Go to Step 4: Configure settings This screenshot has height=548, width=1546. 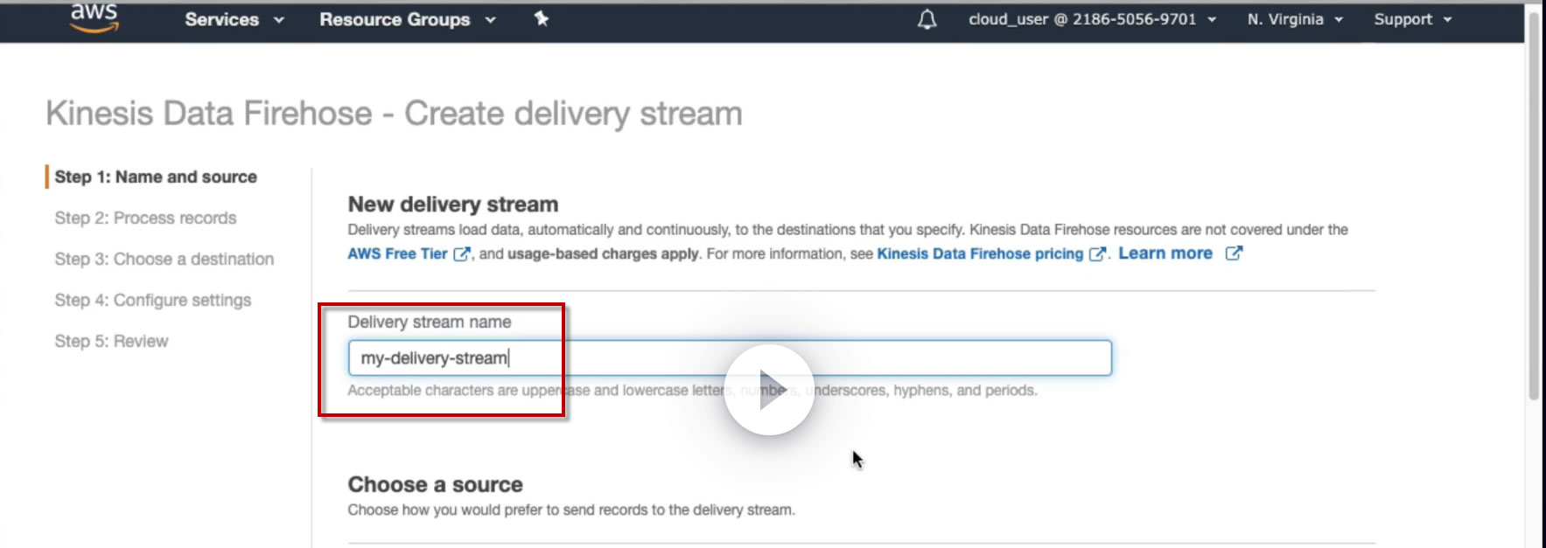(x=153, y=300)
